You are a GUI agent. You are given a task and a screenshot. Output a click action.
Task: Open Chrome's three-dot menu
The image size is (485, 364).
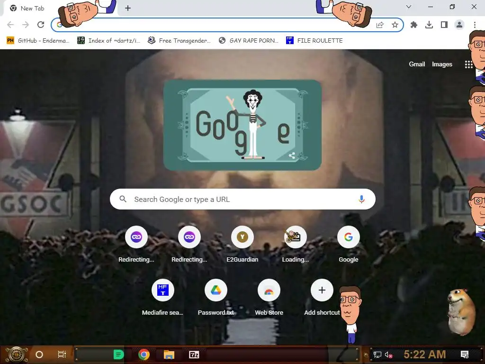[475, 25]
